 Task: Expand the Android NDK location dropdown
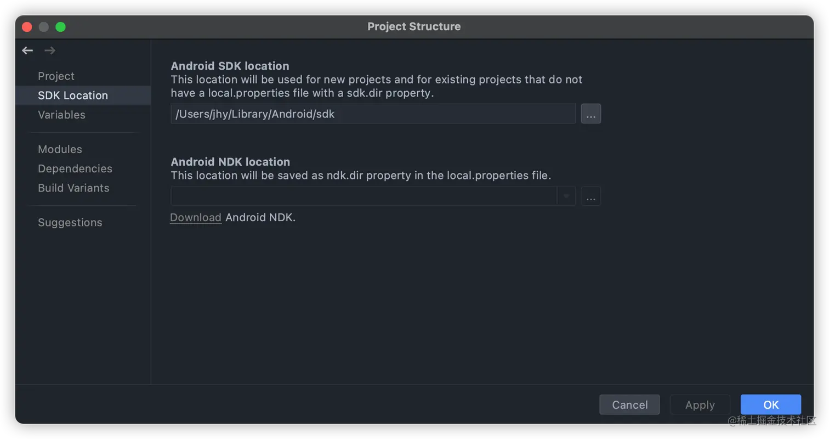tap(566, 196)
